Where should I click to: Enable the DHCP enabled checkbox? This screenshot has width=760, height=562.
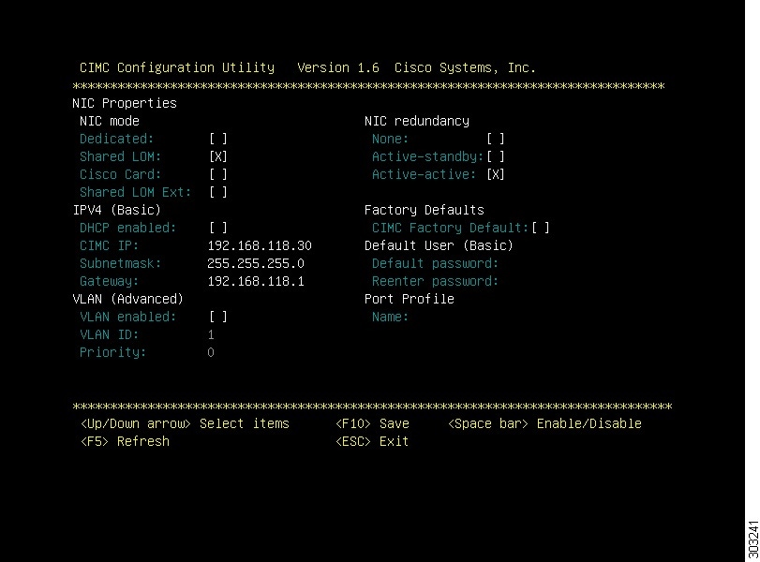point(218,228)
